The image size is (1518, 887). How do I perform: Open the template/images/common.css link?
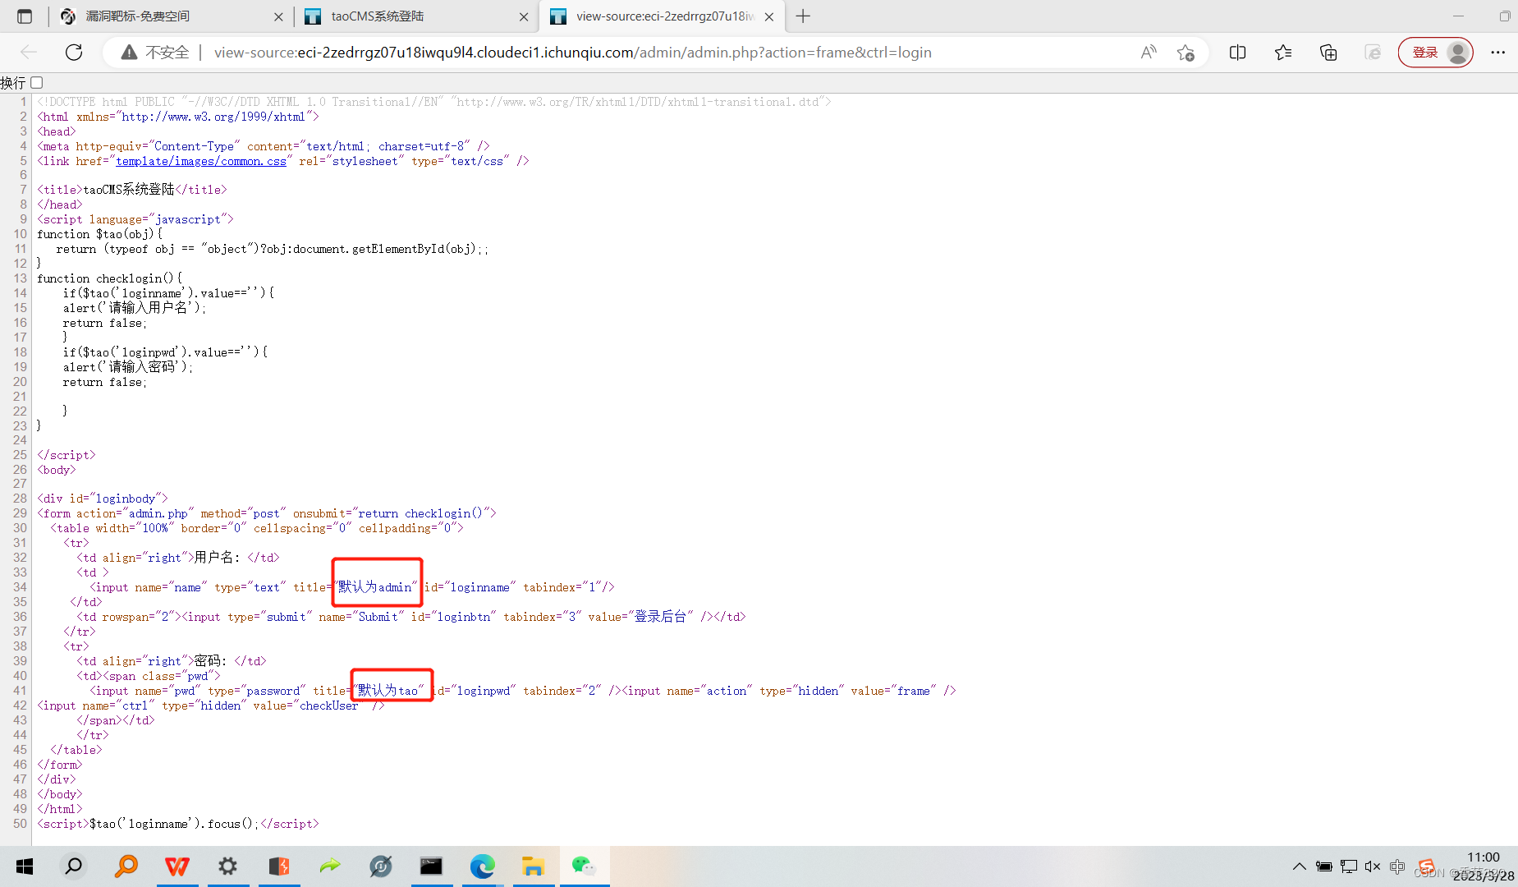tap(201, 161)
